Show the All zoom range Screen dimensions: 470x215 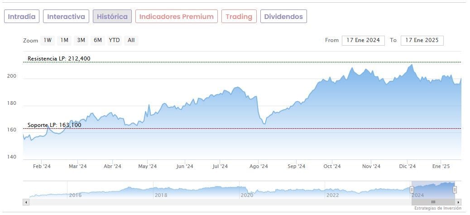coord(131,40)
